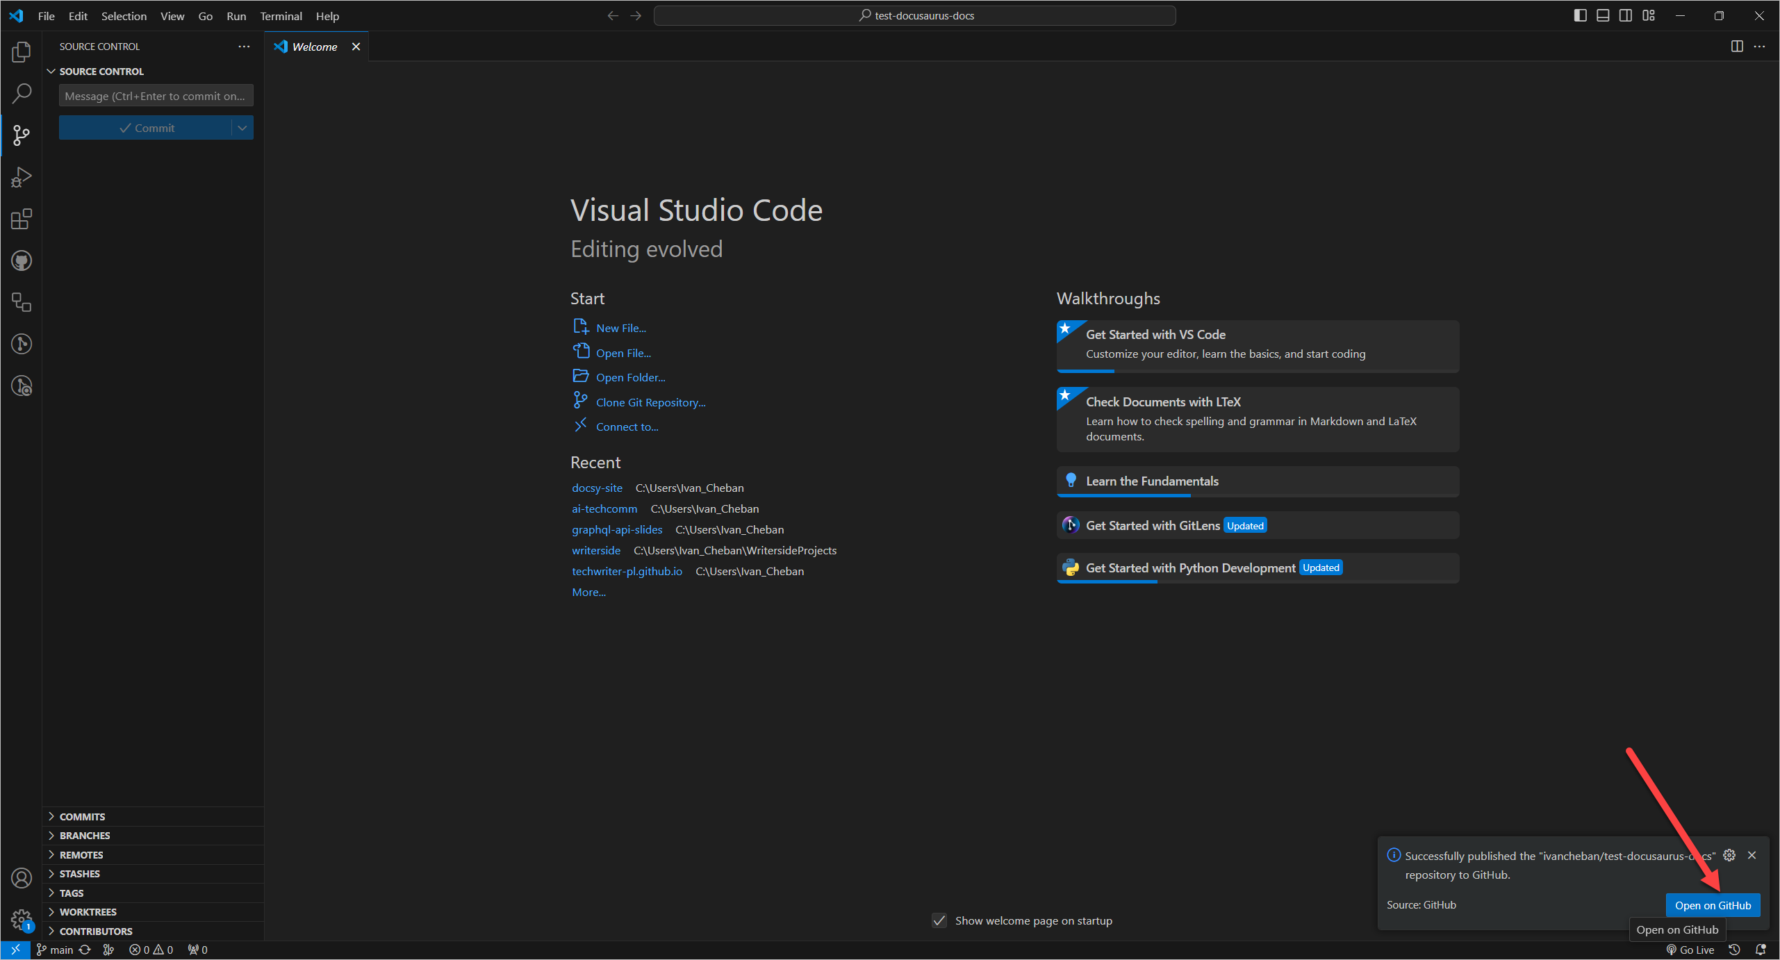The height and width of the screenshot is (960, 1780).
Task: Open Clone Git Repository link
Action: click(x=651, y=402)
